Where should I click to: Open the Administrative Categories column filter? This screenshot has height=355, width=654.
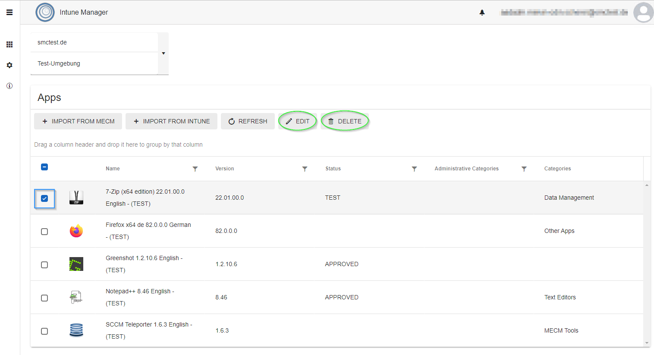tap(524, 169)
